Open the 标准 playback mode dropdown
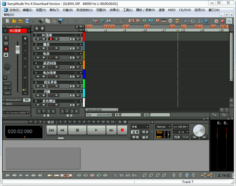The height and width of the screenshot is (186, 236). tap(140, 127)
